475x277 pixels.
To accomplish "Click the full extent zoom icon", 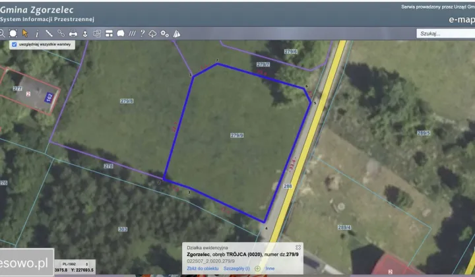I will pyautogui.click(x=13, y=33).
